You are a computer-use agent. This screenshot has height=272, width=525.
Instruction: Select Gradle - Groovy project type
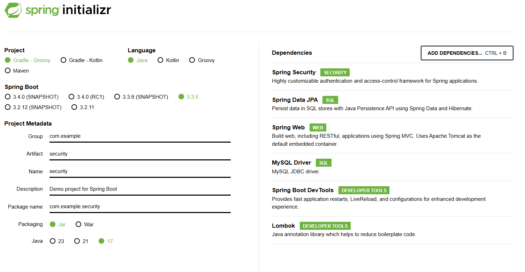coord(28,60)
